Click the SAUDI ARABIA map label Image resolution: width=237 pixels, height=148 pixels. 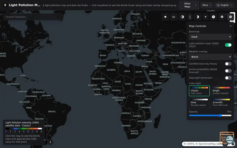coord(153,73)
